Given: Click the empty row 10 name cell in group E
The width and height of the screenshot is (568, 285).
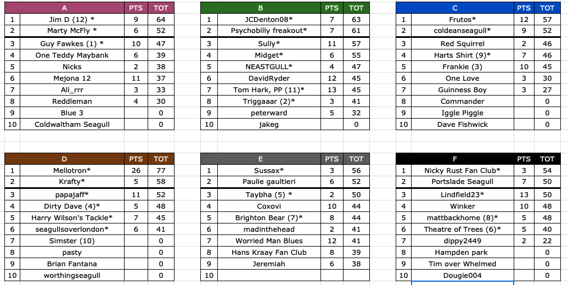Looking at the screenshot, I should click(269, 276).
